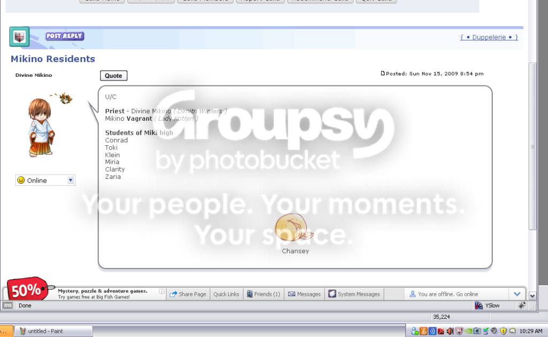548x337 pixels.
Task: Click the Clarity name in the post
Action: (x=115, y=169)
